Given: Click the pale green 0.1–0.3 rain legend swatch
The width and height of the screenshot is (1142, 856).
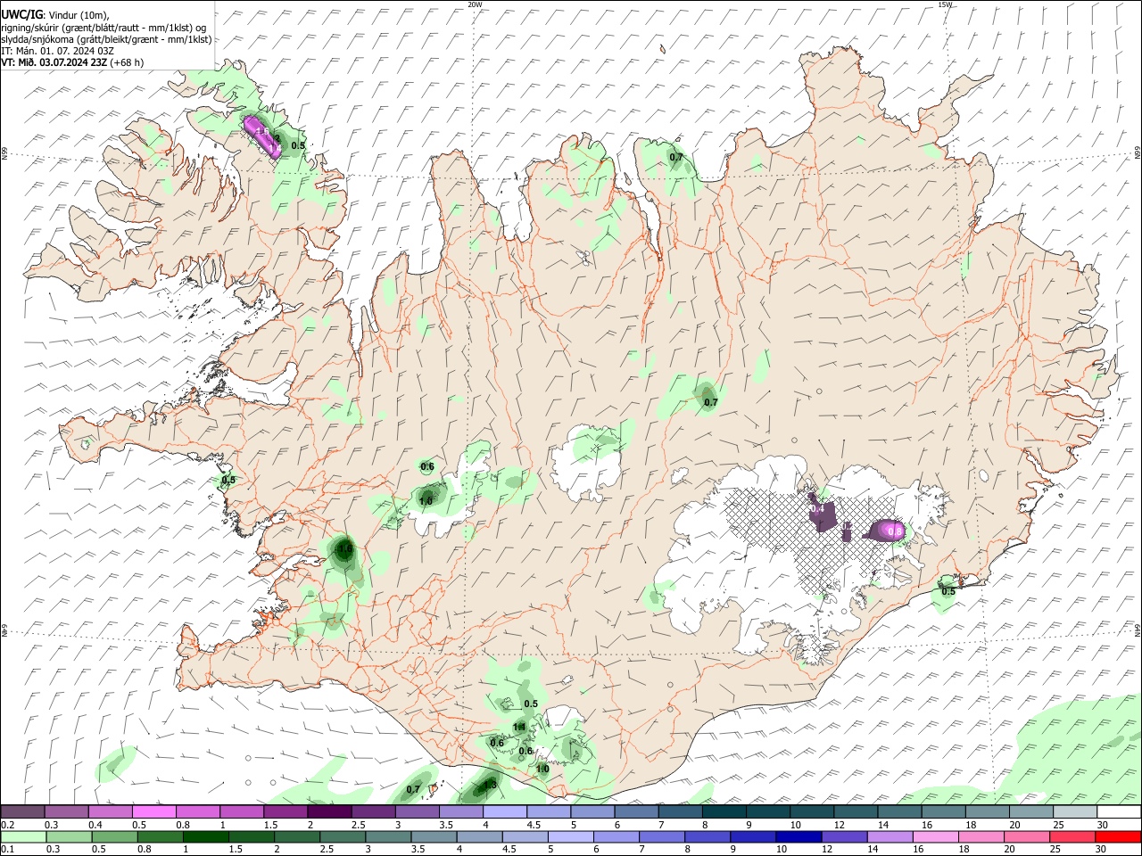Looking at the screenshot, I should pyautogui.click(x=23, y=836).
